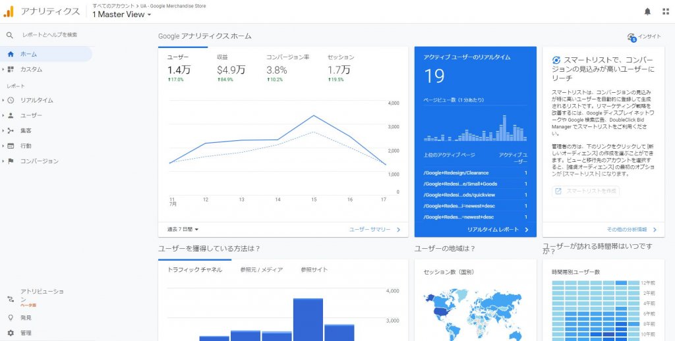Image resolution: width=675 pixels, height=341 pixels.
Task: Open the 1 Master View account dropdown
Action: [121, 14]
